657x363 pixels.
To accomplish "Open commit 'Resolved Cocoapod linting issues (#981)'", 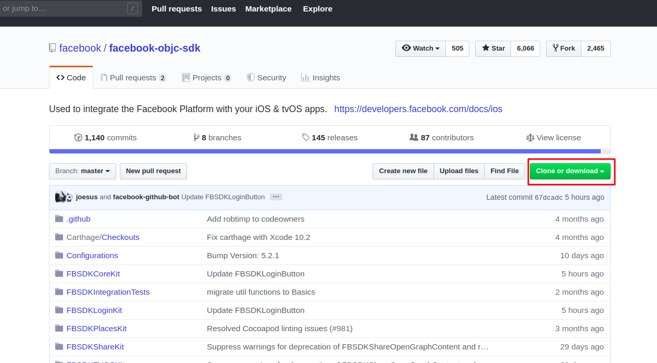I will 280,329.
